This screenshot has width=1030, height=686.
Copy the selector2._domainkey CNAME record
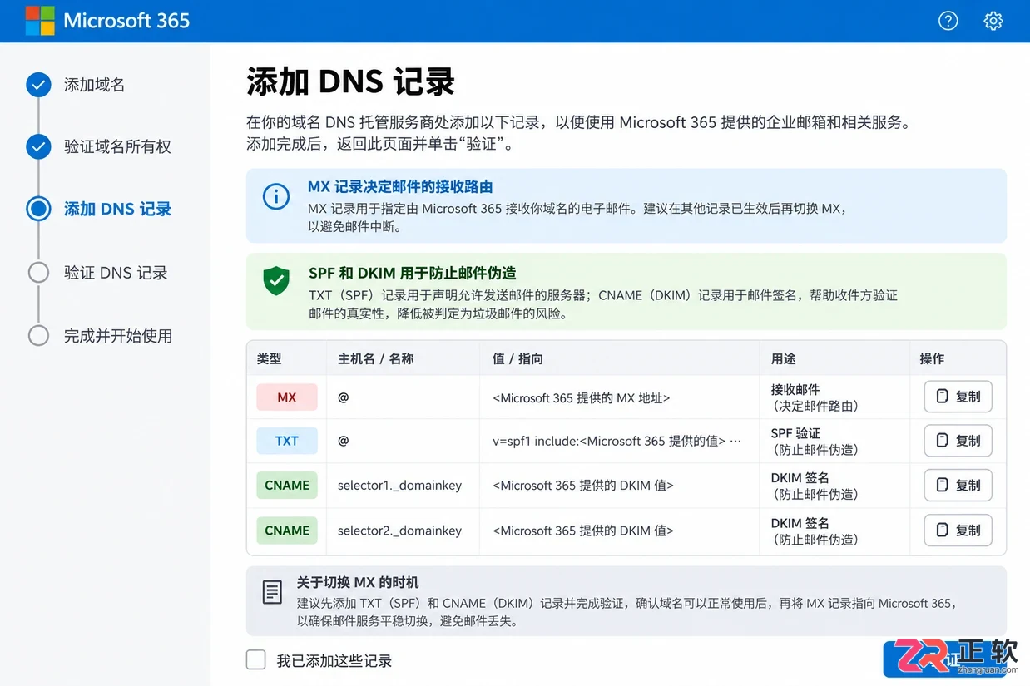coord(958,530)
